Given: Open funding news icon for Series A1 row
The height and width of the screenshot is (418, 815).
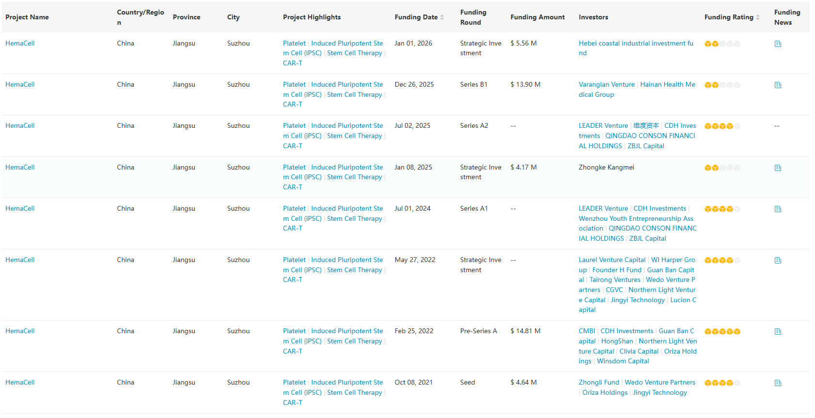Looking at the screenshot, I should pyautogui.click(x=778, y=209).
